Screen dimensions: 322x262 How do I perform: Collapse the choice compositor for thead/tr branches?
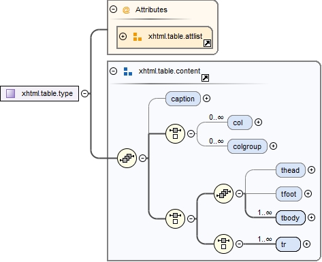pyautogui.click(x=191, y=218)
